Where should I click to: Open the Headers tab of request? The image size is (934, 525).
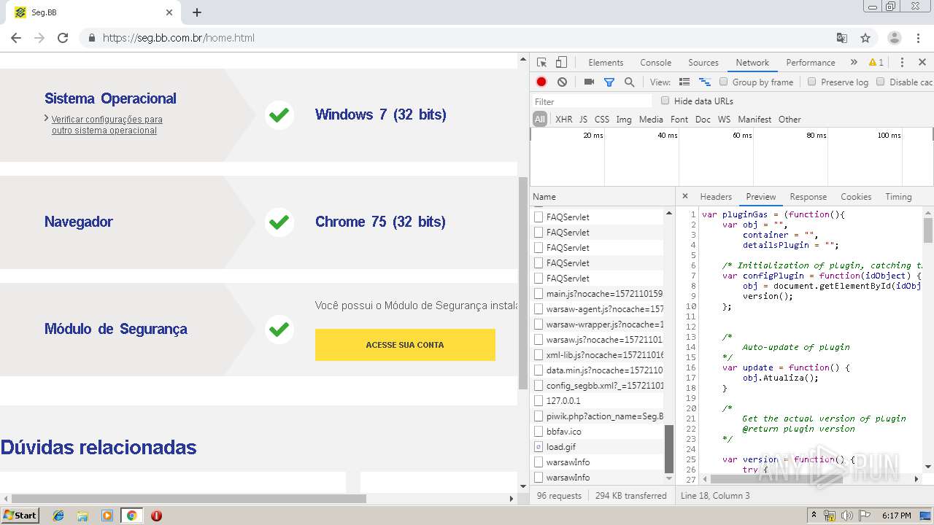point(716,197)
